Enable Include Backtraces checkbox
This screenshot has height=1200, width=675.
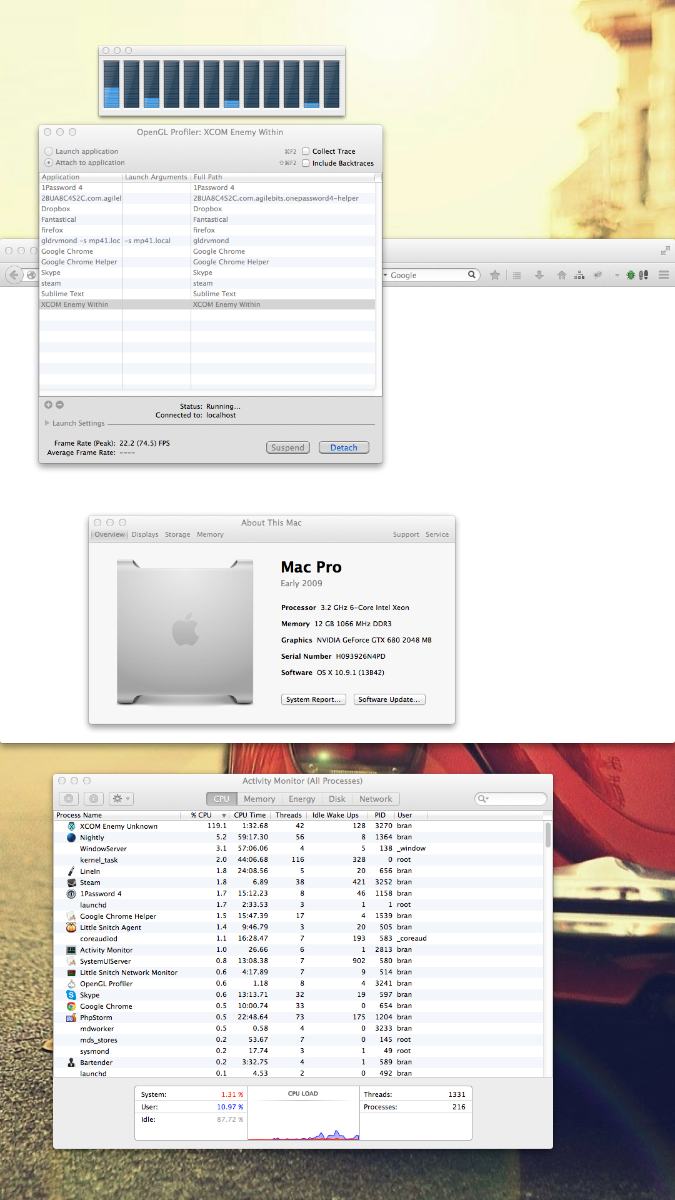point(306,163)
